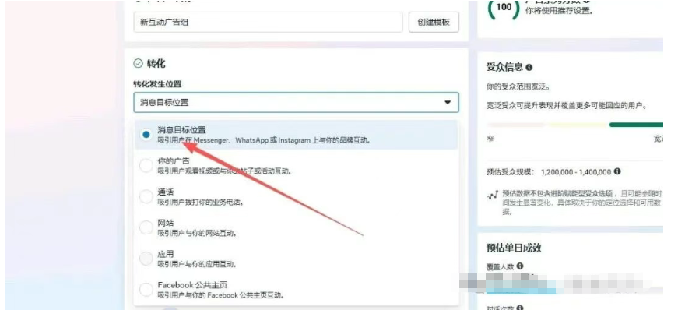Viewport: 692px width, 310px height.
Task: Click the text 你的受众范围宽泛。
Action: pos(518,87)
